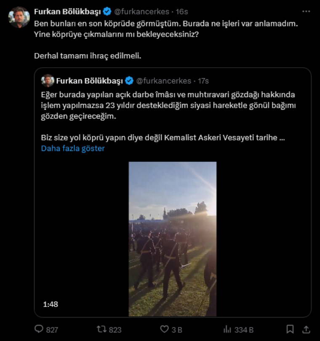Open Furkan Bölükbaşı's large profile avatar

[x=19, y=17]
